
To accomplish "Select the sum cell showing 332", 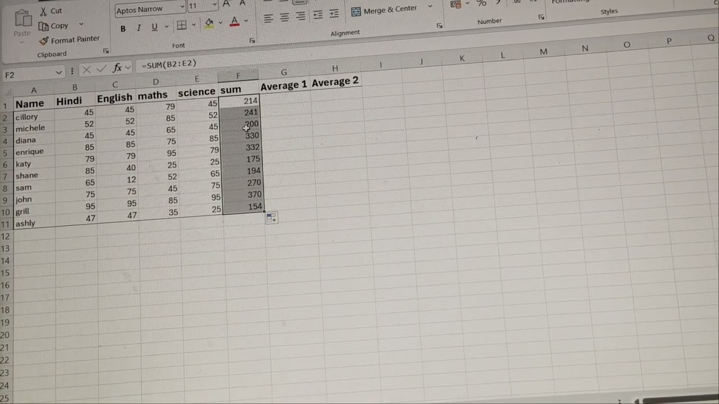I will pos(241,148).
